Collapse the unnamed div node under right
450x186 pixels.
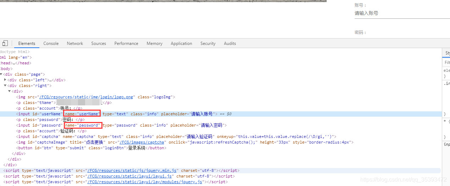[x=10, y=91]
